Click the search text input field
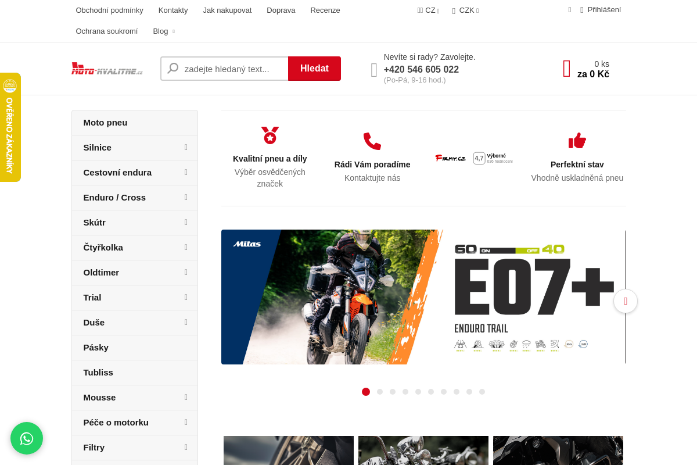This screenshot has height=465, width=697. click(224, 69)
